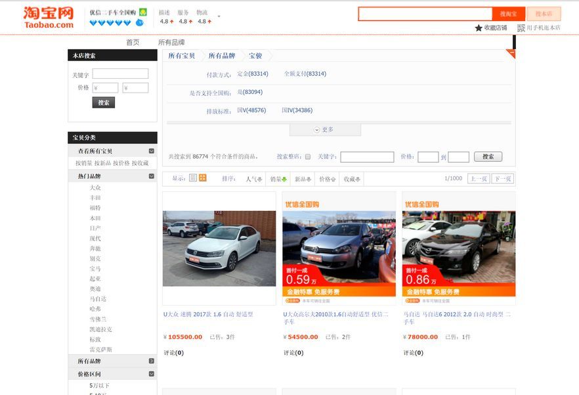Image resolution: width=579 pixels, height=395 pixels.
Task: Click 宝骏 breadcrumb
Action: click(255, 56)
